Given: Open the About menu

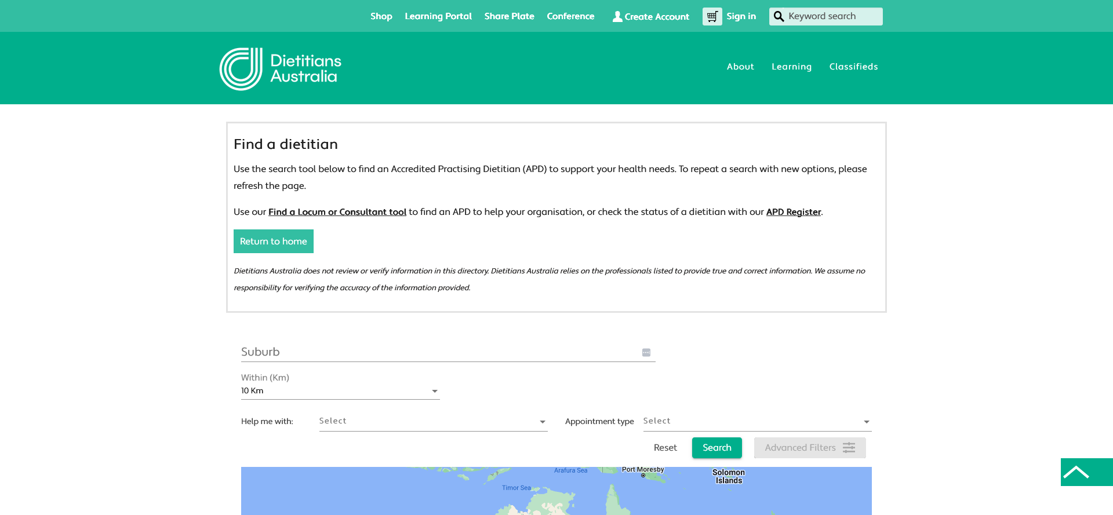Looking at the screenshot, I should [740, 67].
